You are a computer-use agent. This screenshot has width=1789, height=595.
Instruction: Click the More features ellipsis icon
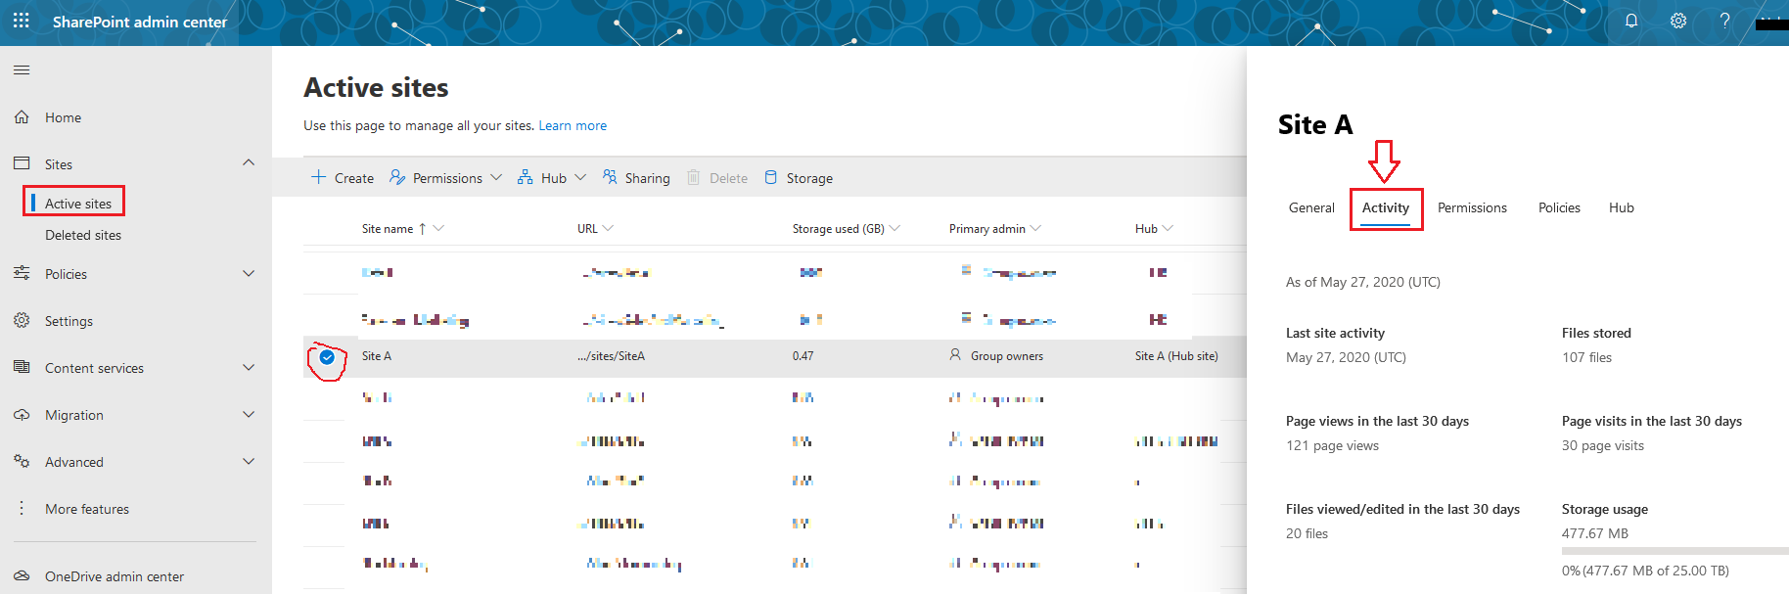tap(22, 508)
